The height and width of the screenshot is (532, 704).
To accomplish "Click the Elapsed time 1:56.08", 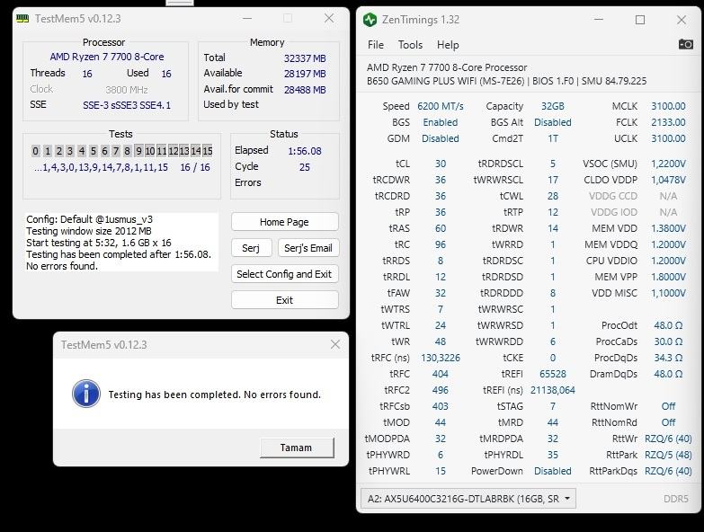I will (305, 151).
